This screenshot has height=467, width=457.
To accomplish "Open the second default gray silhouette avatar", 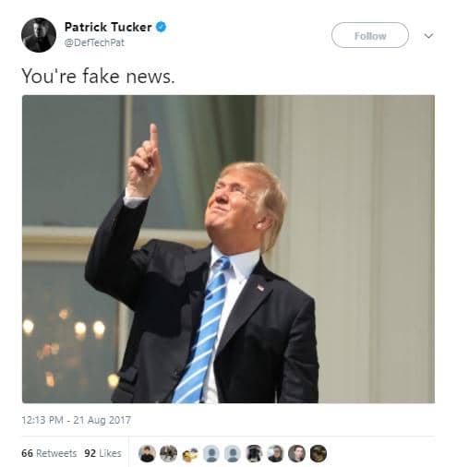I will [x=233, y=454].
